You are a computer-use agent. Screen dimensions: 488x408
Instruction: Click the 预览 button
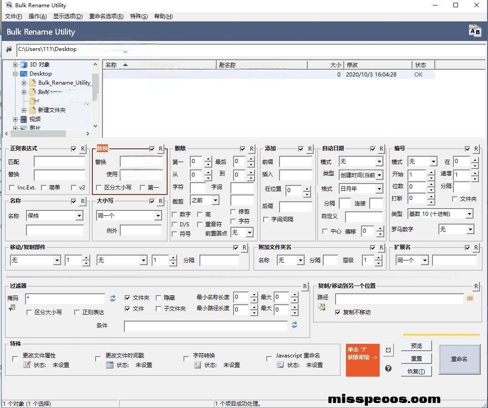pyautogui.click(x=416, y=346)
